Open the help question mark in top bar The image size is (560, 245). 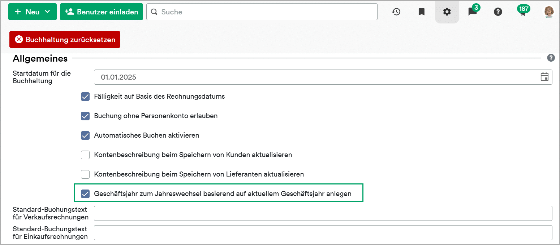point(498,12)
